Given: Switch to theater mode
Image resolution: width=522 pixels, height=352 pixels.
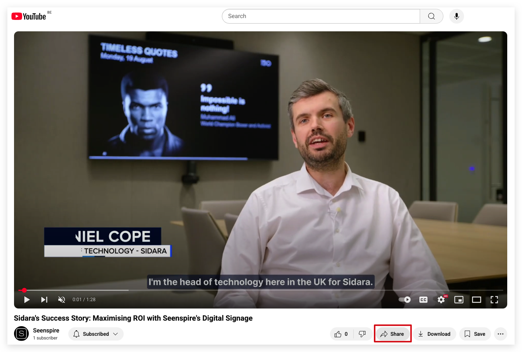Looking at the screenshot, I should (477, 300).
